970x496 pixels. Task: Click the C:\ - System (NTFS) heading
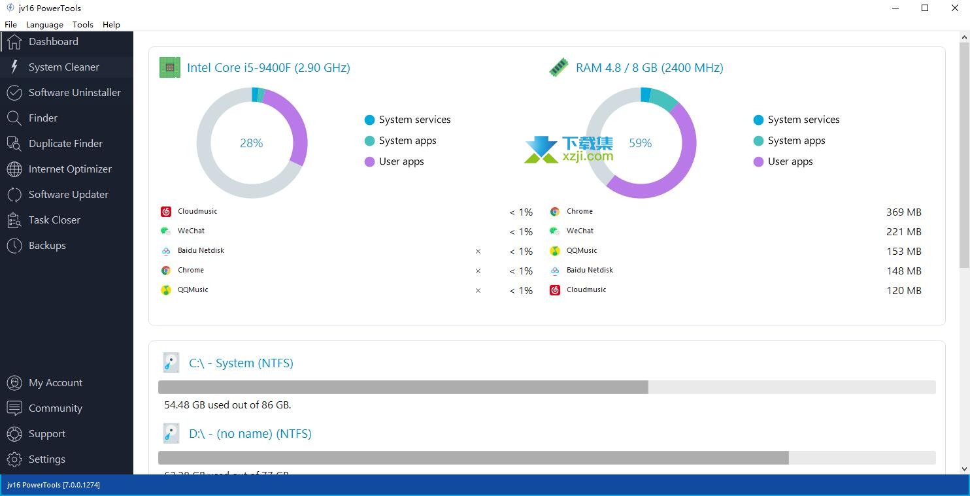point(241,363)
